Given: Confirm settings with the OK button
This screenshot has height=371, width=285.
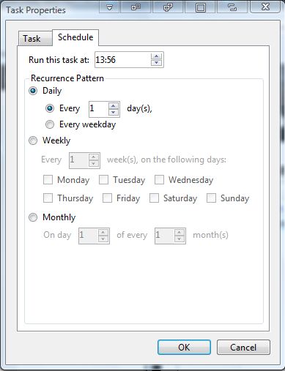Looking at the screenshot, I should click(x=184, y=347).
